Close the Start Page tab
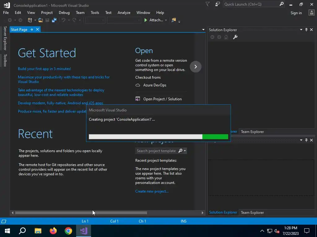 click(x=37, y=29)
